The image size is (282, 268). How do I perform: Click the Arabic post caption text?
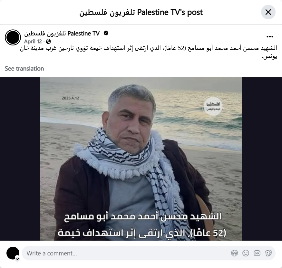coord(149,52)
